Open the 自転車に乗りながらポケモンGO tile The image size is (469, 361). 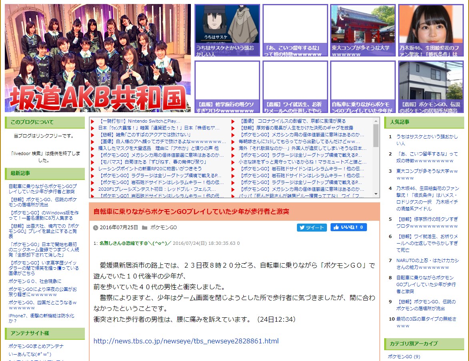pos(363,87)
